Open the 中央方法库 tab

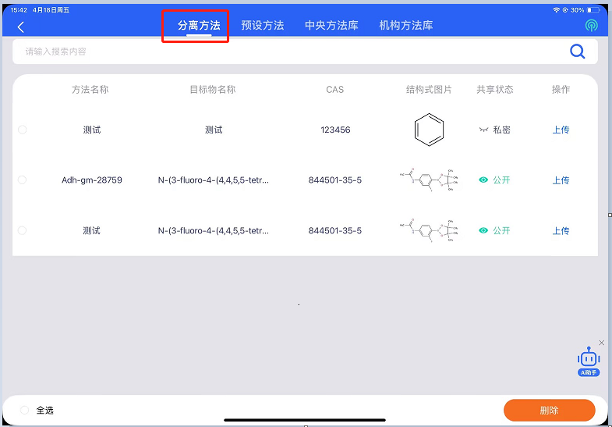[x=331, y=26]
